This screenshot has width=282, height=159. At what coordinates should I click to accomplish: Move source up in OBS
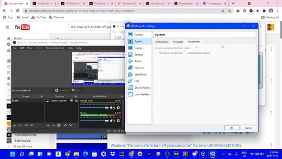coord(65,125)
